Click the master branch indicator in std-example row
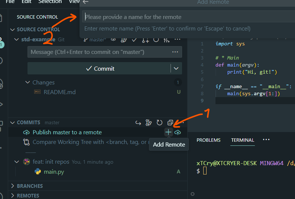Screen dimensions: 295x199 coord(95,39)
